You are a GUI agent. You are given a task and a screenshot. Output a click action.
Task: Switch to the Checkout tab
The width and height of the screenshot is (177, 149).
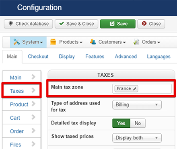(38, 57)
